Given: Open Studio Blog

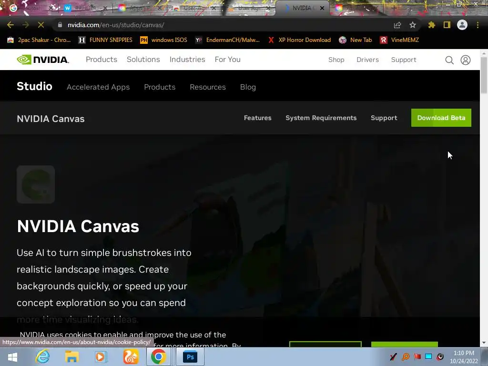Looking at the screenshot, I should (248, 87).
